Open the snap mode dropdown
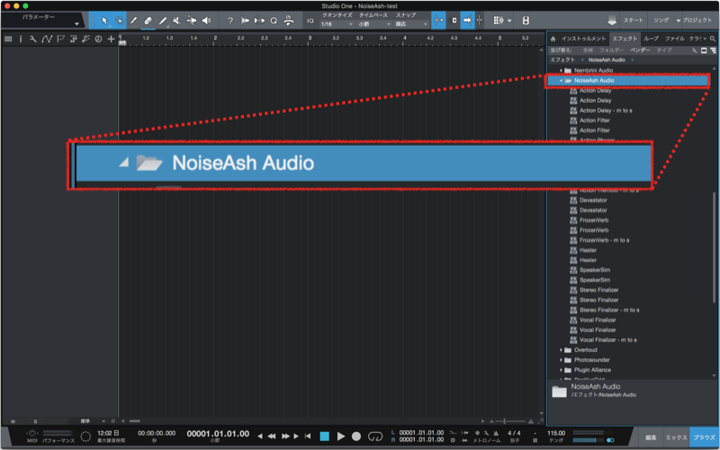The image size is (720, 450). (411, 24)
